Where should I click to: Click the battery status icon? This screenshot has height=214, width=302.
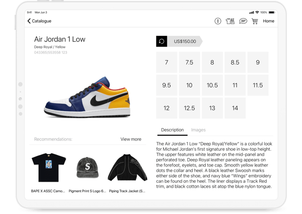pos(272,12)
